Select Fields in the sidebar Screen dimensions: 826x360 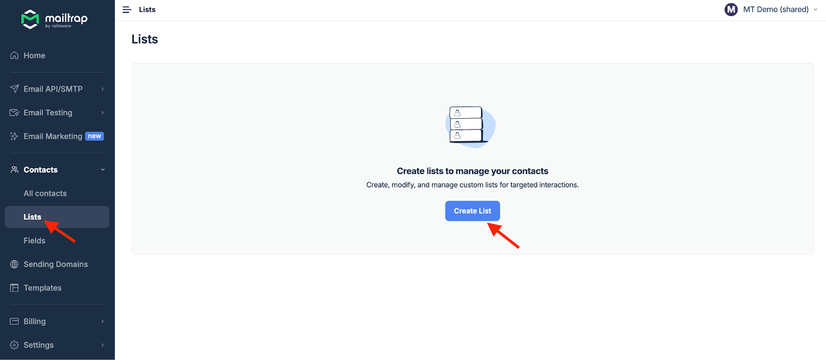coord(34,240)
